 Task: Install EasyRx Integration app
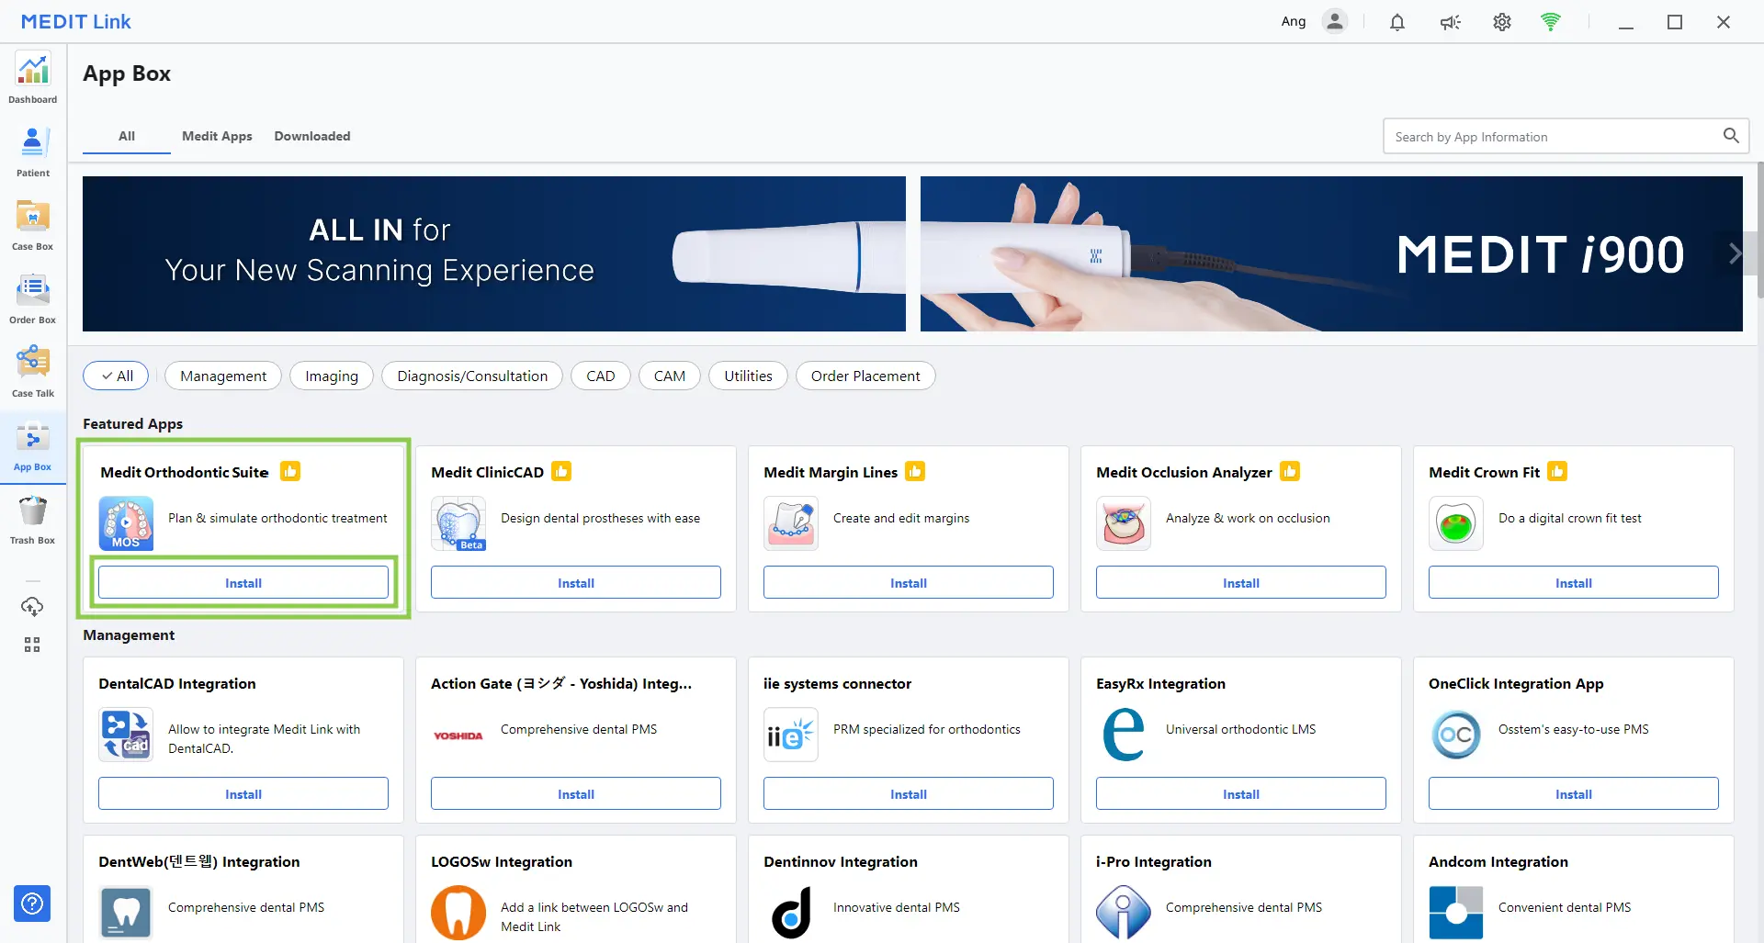click(x=1240, y=794)
